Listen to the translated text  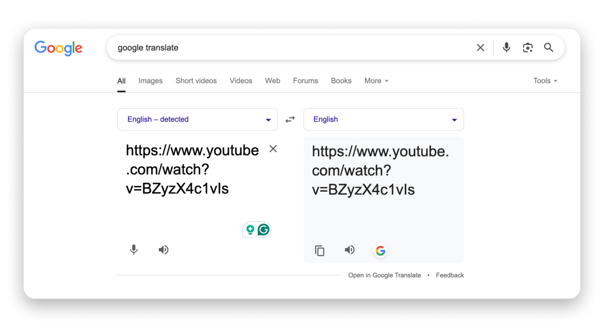tap(349, 250)
